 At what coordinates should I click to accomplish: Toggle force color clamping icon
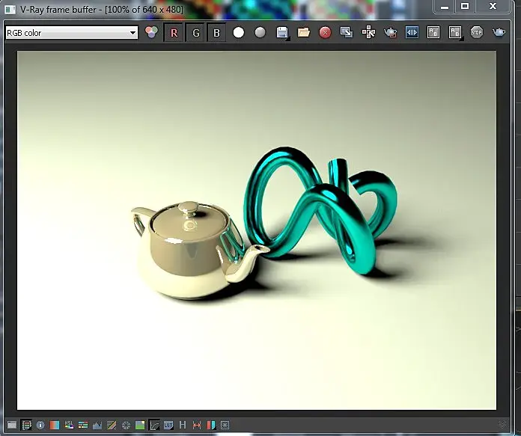pyautogui.click(x=26, y=425)
